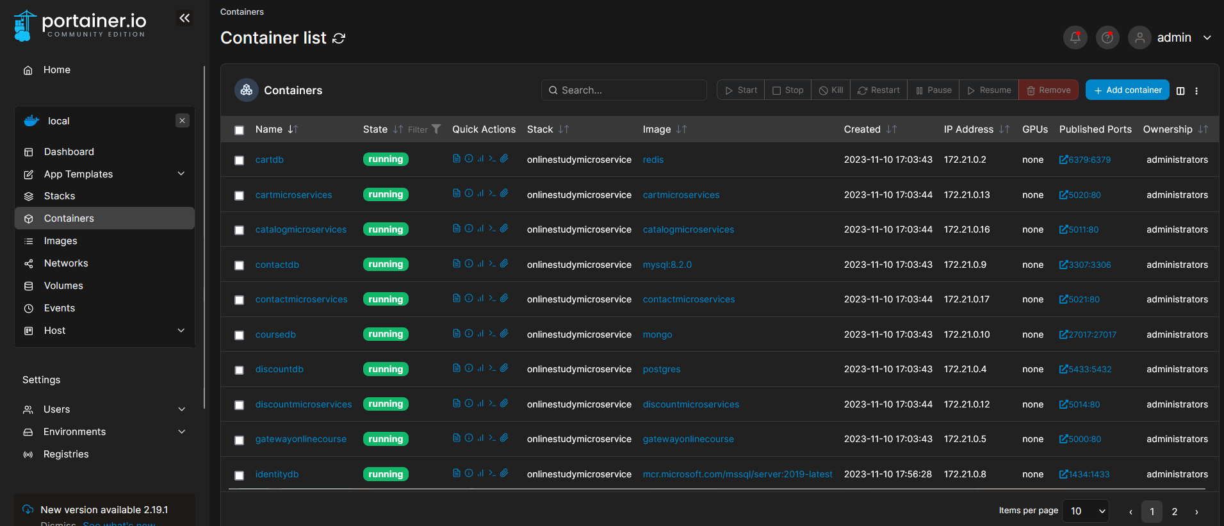Inspect the discountdb container via quick action
1224x526 pixels.
[x=469, y=368]
